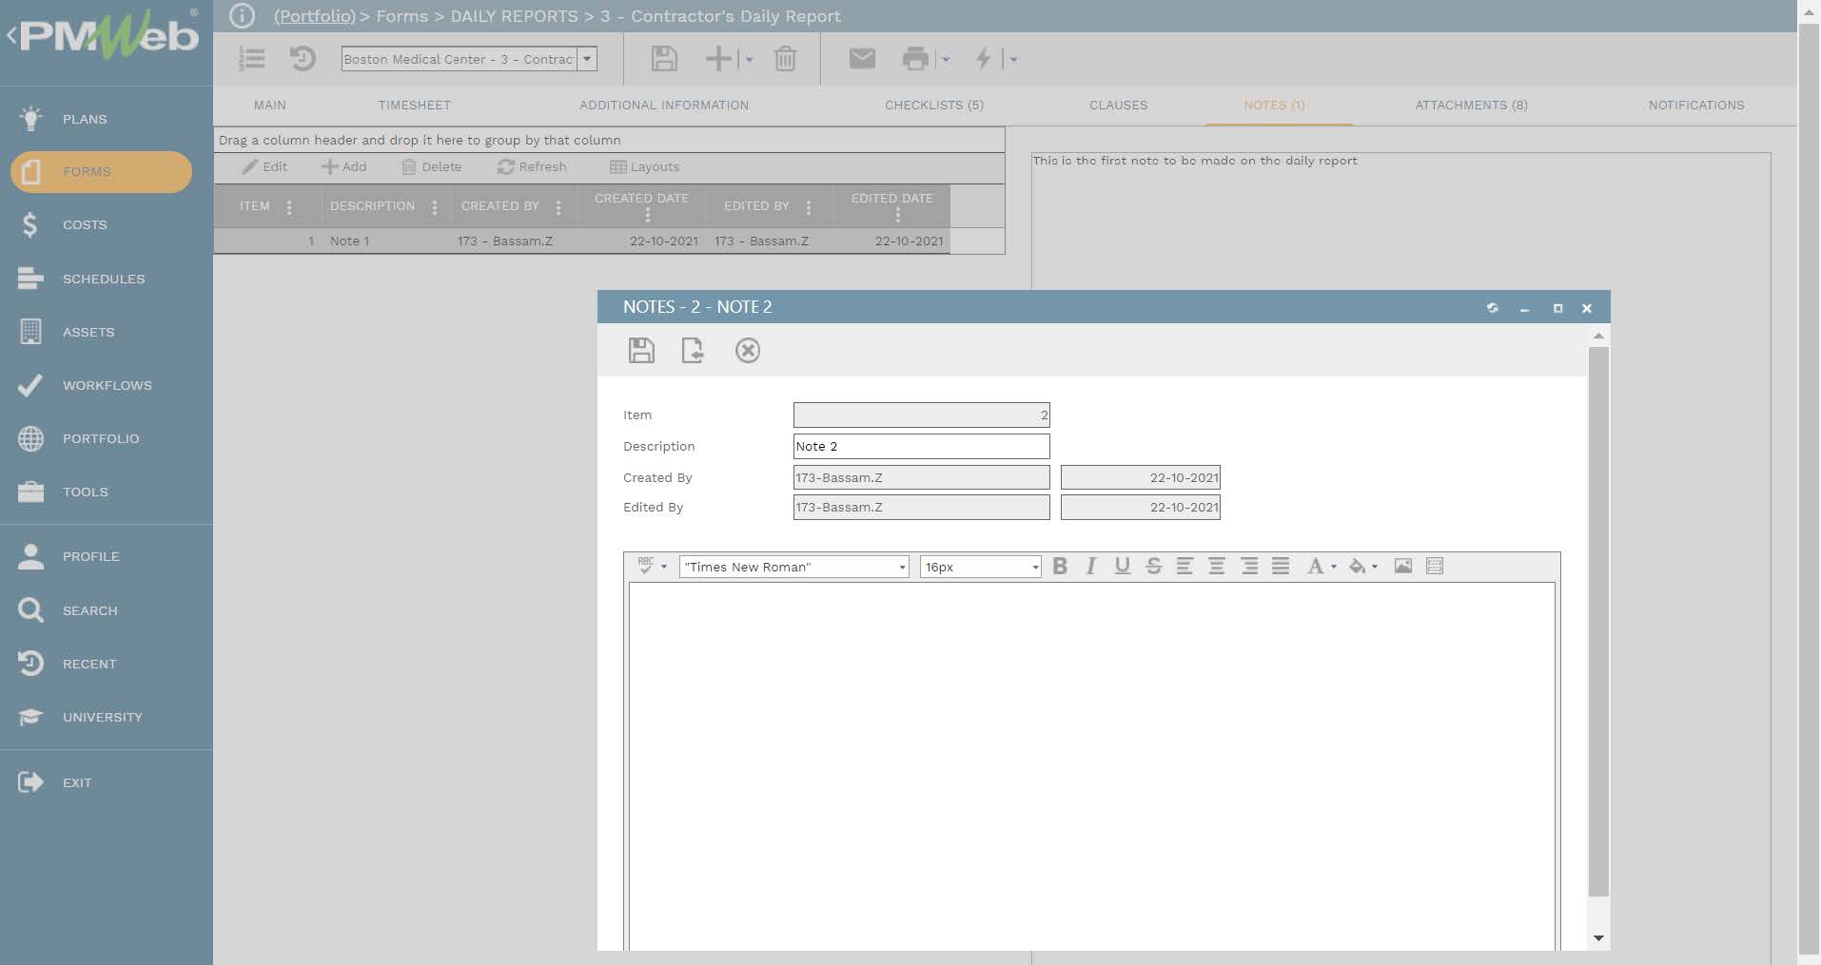Delete the record using the trash icon
This screenshot has height=965, width=1821.
[x=785, y=59]
